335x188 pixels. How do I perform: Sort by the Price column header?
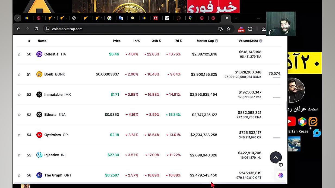[117, 41]
